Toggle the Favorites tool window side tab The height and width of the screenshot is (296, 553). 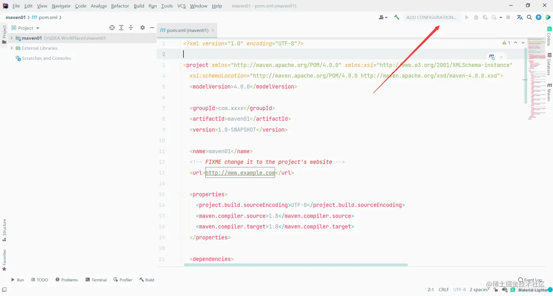click(4, 260)
